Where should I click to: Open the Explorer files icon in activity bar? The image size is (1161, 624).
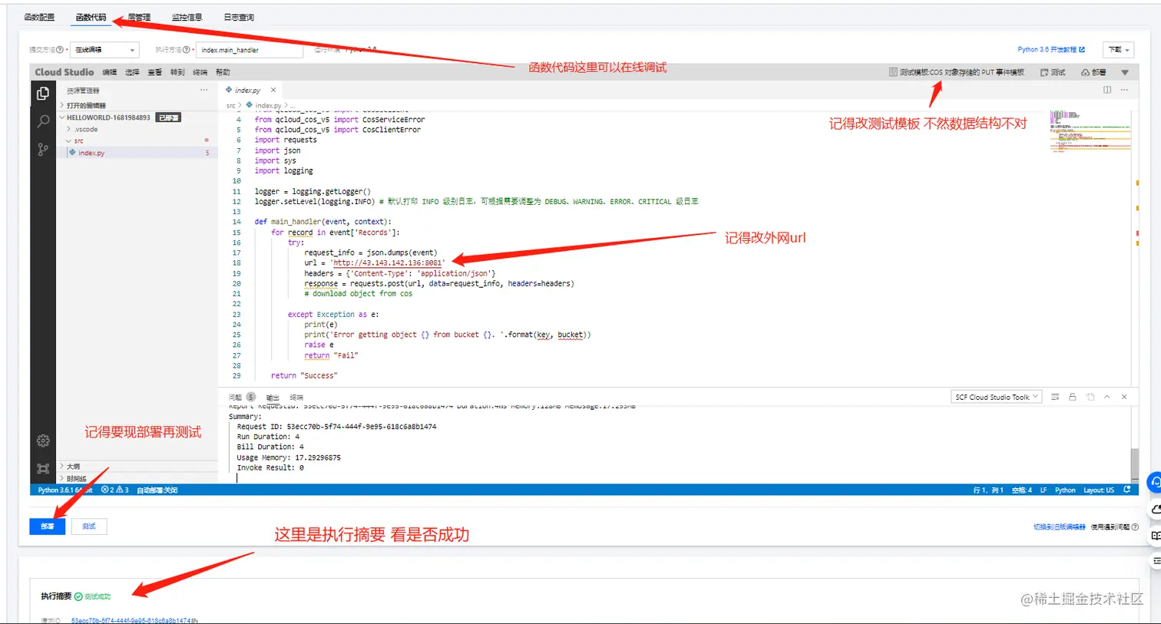pos(43,94)
